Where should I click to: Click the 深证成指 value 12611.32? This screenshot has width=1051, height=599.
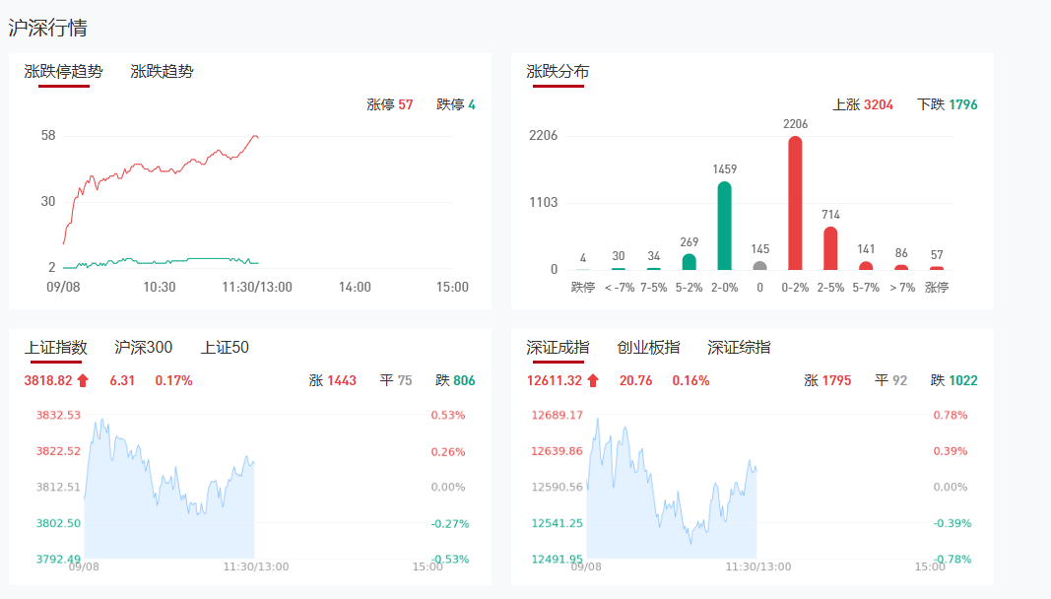click(x=555, y=380)
